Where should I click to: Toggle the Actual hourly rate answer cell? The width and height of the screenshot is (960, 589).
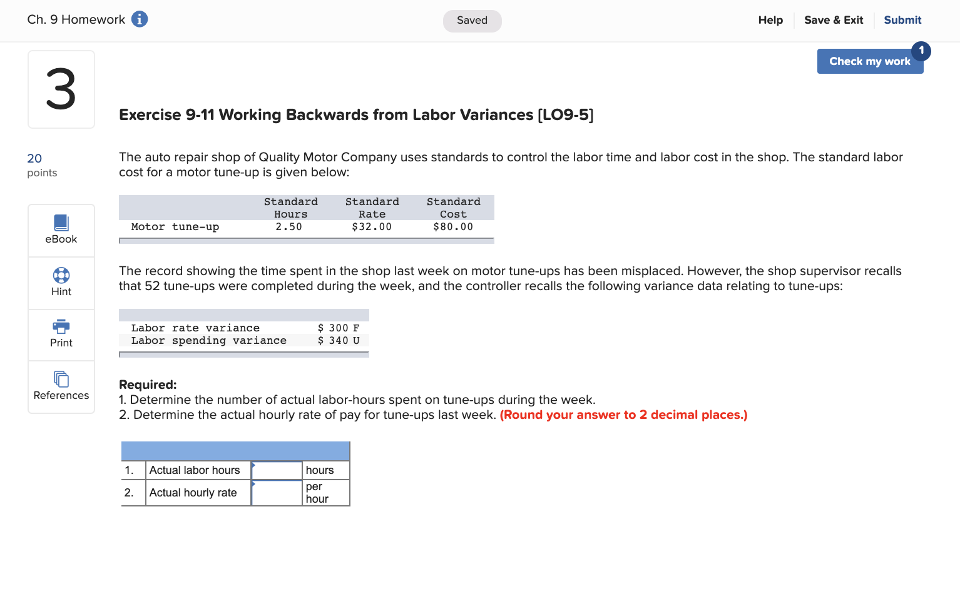(276, 493)
